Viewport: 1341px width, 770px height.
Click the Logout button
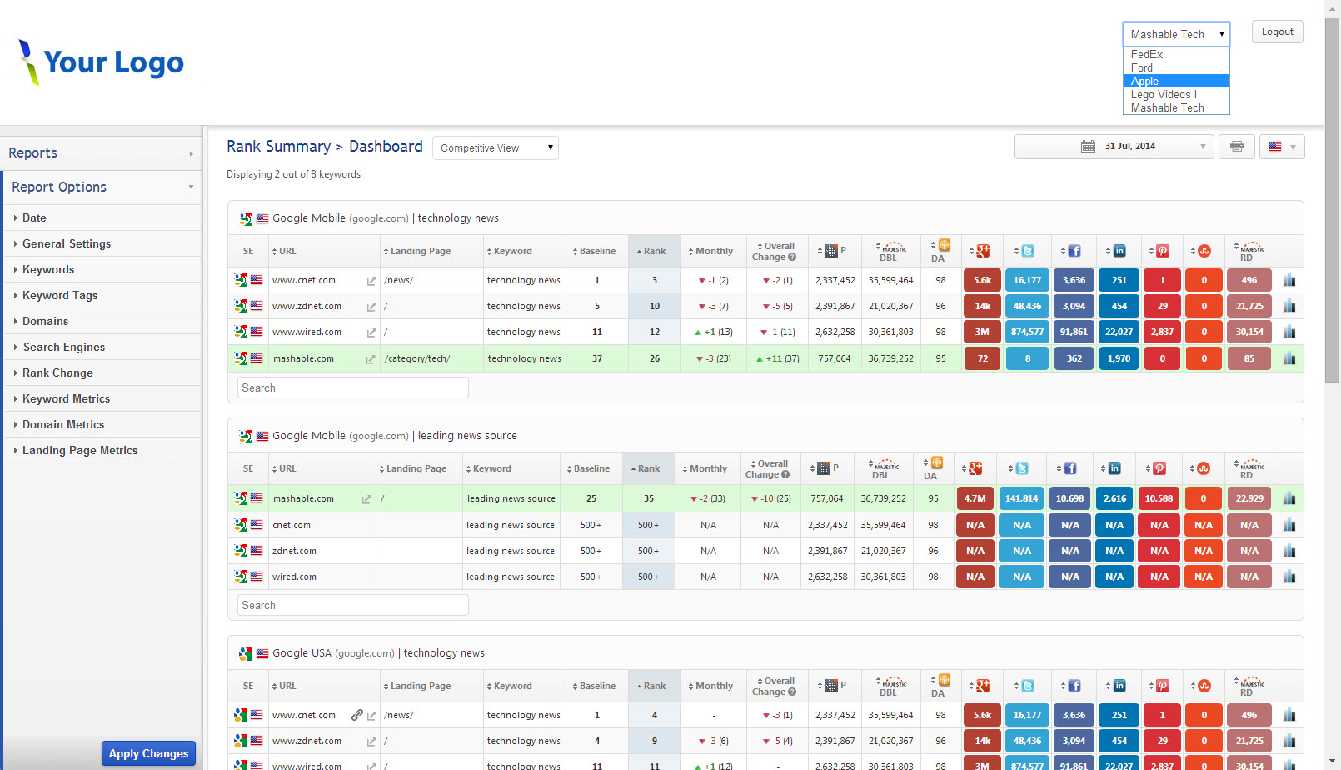pyautogui.click(x=1277, y=32)
